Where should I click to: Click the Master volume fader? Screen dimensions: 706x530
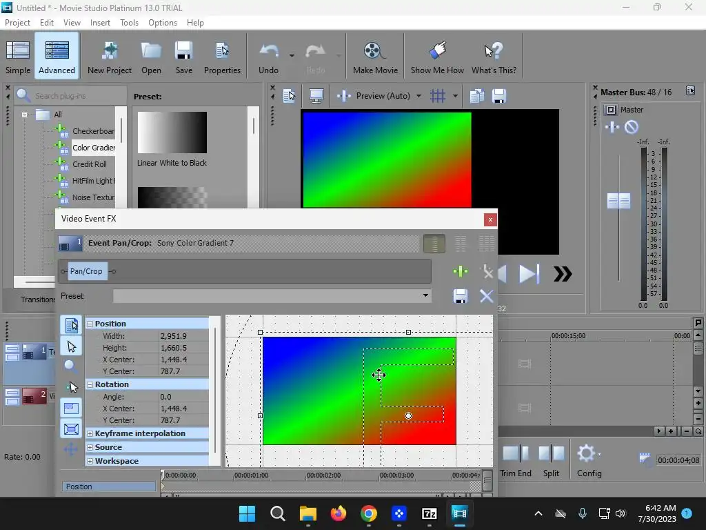pos(618,201)
